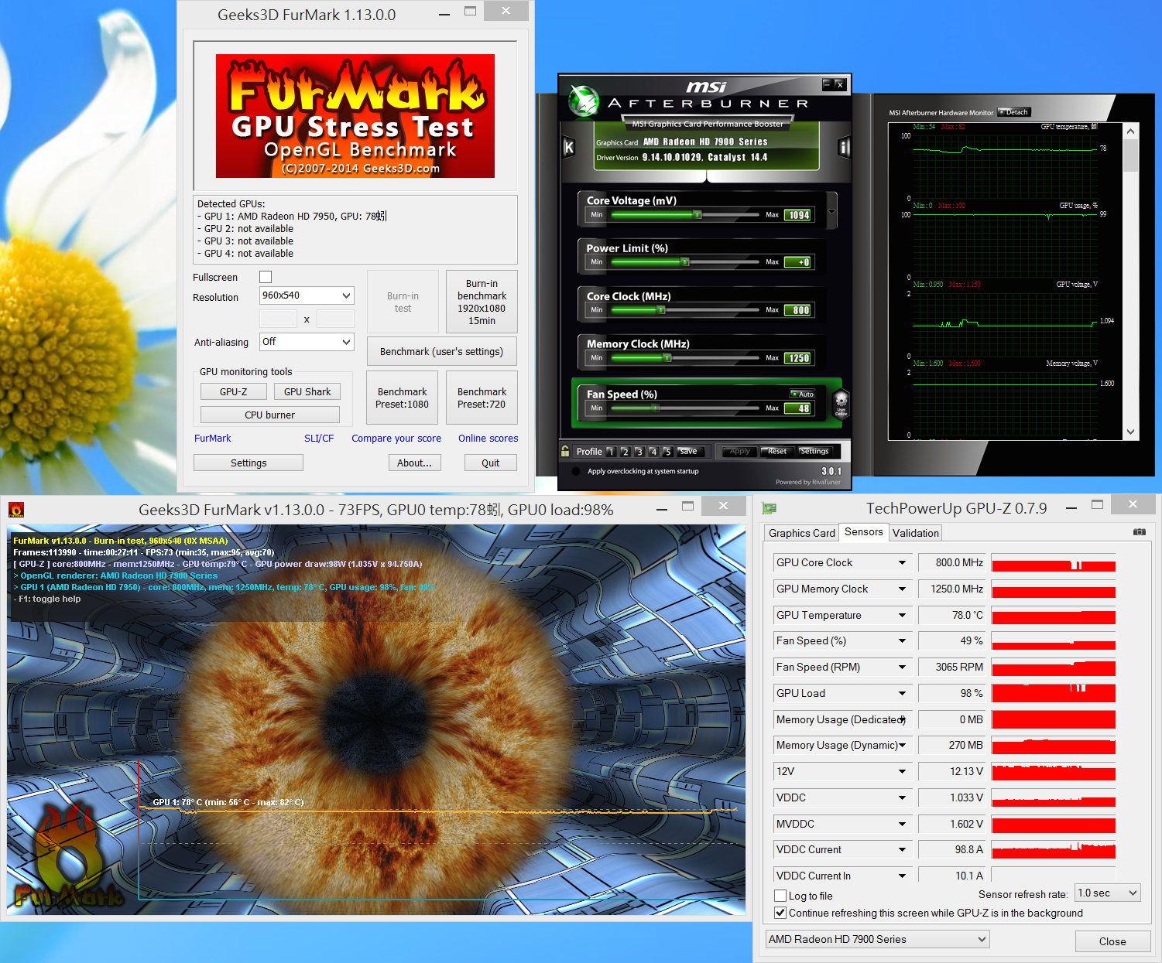Open the VDDC Current sensor dropdown
The width and height of the screenshot is (1162, 963).
(902, 849)
